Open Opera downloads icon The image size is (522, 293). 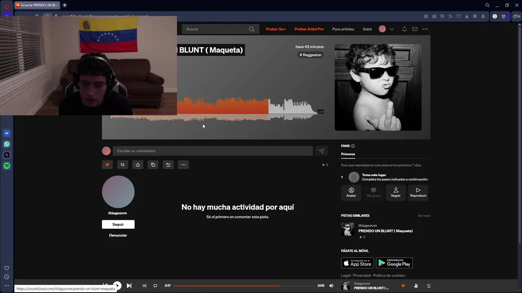[467, 16]
